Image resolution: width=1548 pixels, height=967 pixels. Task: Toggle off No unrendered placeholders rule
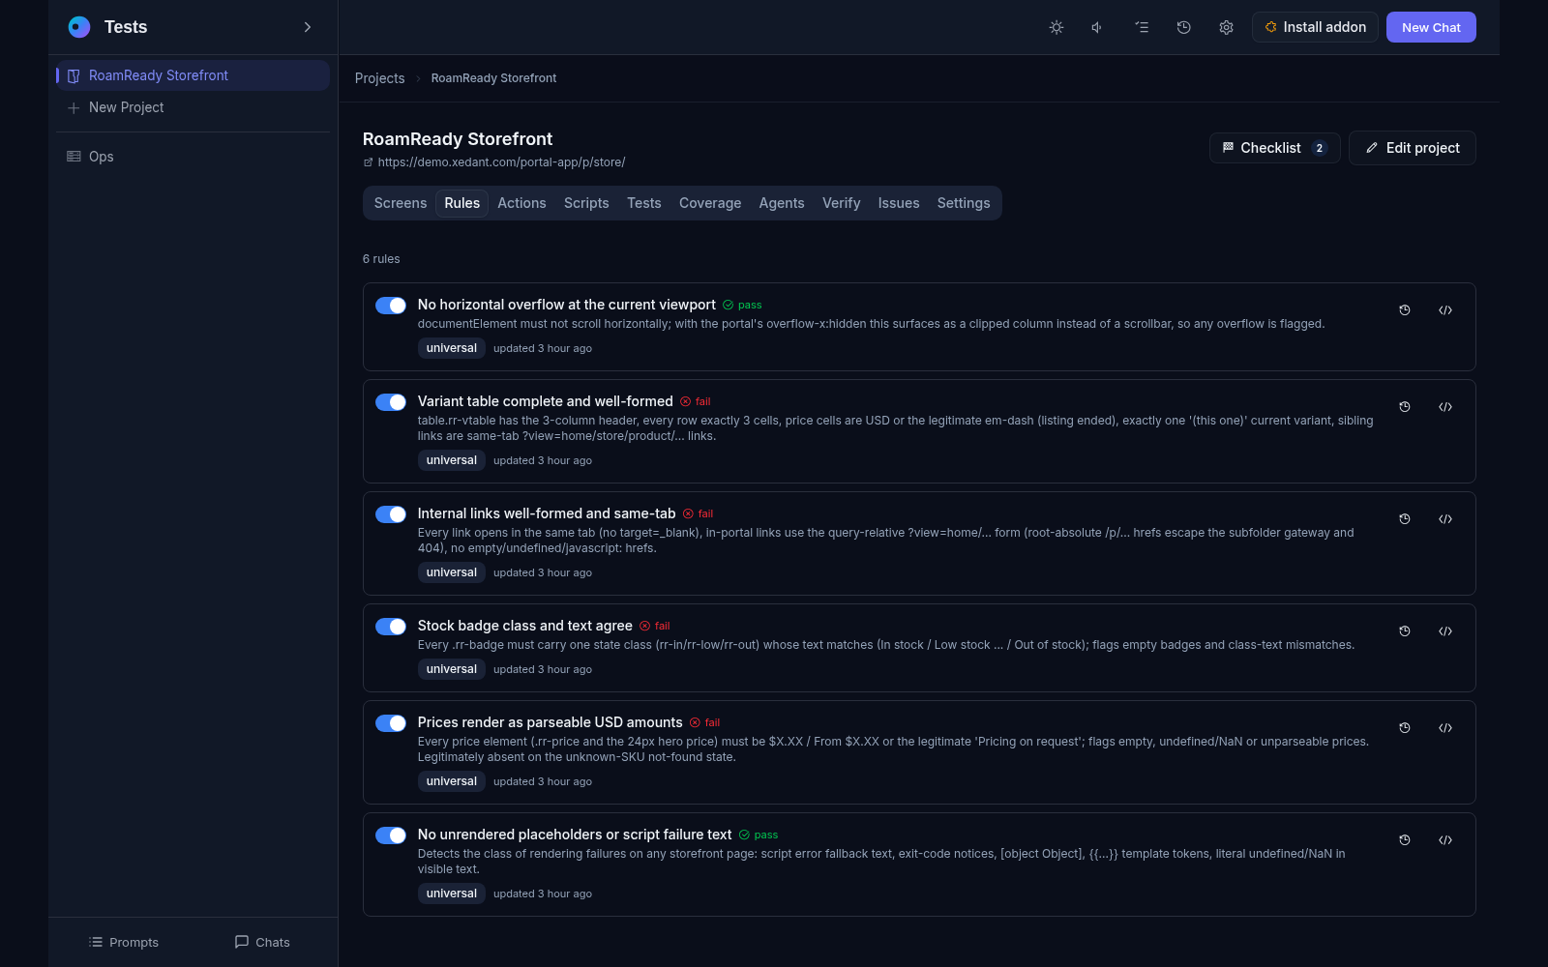click(391, 835)
